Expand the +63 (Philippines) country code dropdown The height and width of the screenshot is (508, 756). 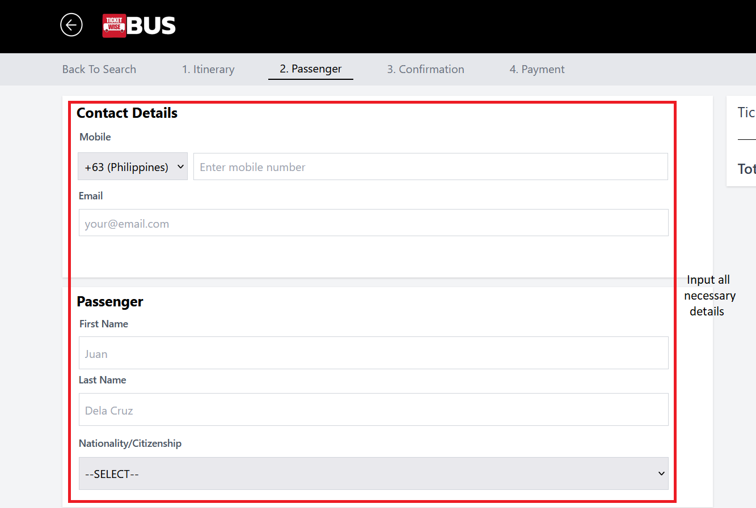click(x=133, y=167)
